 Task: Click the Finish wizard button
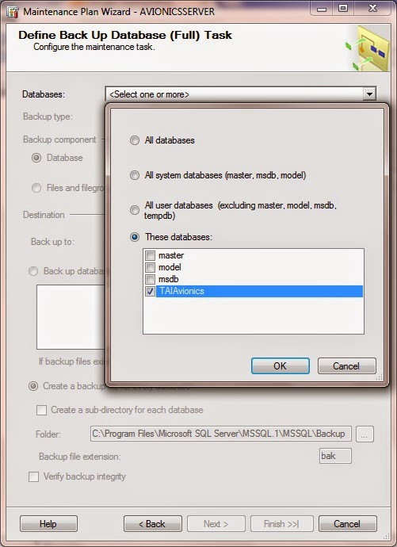point(281,524)
